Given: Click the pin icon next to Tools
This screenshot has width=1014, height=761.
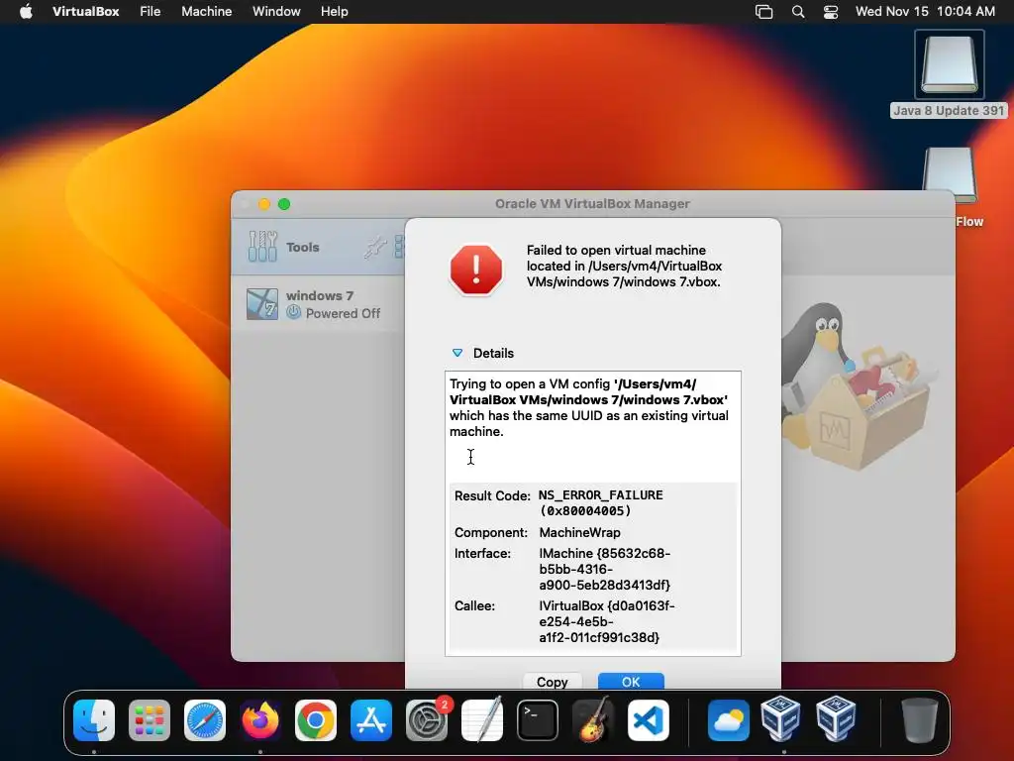Looking at the screenshot, I should coord(375,247).
